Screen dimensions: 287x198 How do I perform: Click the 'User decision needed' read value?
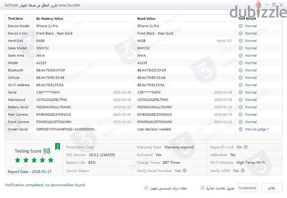click(154, 129)
